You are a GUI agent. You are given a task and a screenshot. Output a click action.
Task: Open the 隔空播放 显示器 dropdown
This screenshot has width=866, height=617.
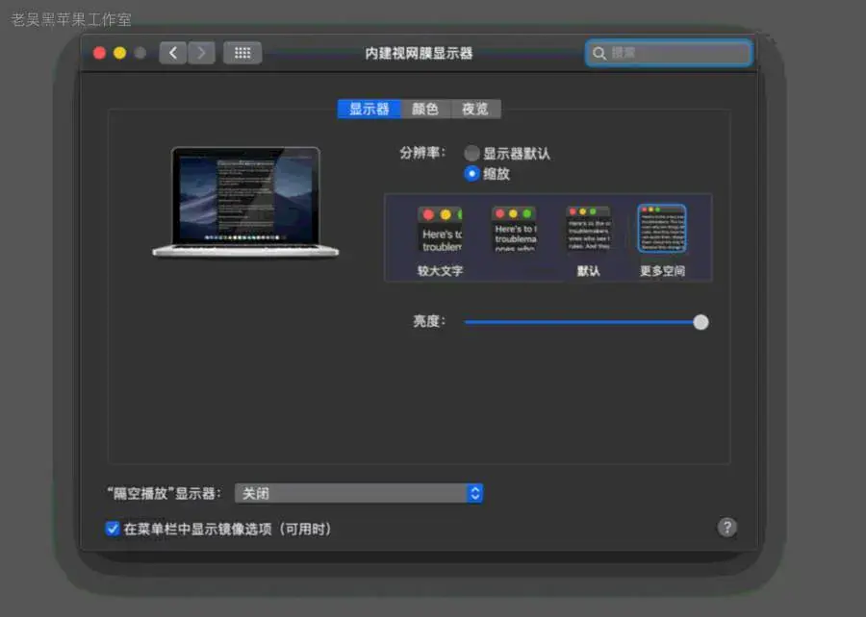(359, 493)
